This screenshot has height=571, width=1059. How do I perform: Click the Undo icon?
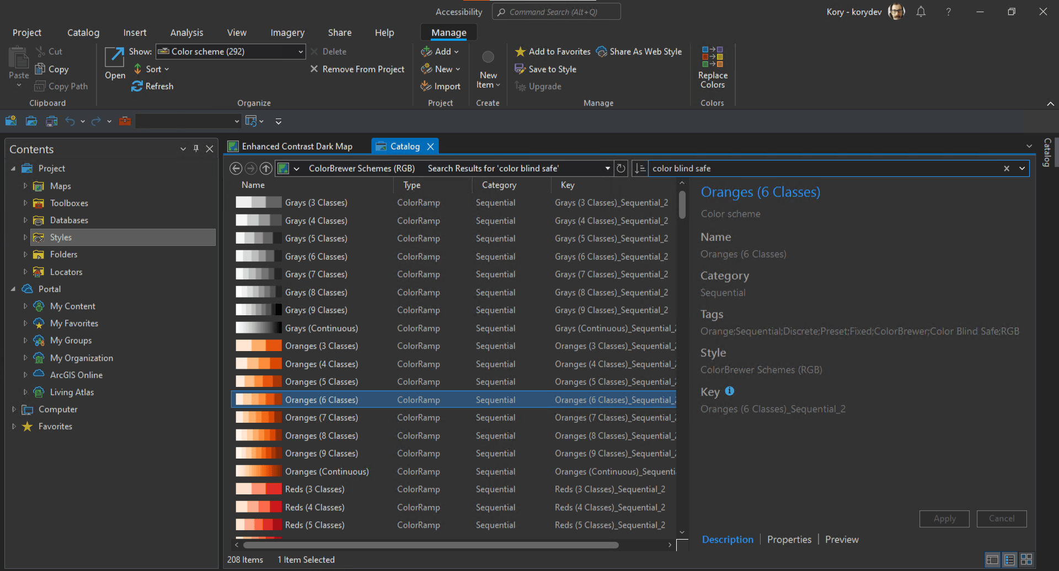70,121
